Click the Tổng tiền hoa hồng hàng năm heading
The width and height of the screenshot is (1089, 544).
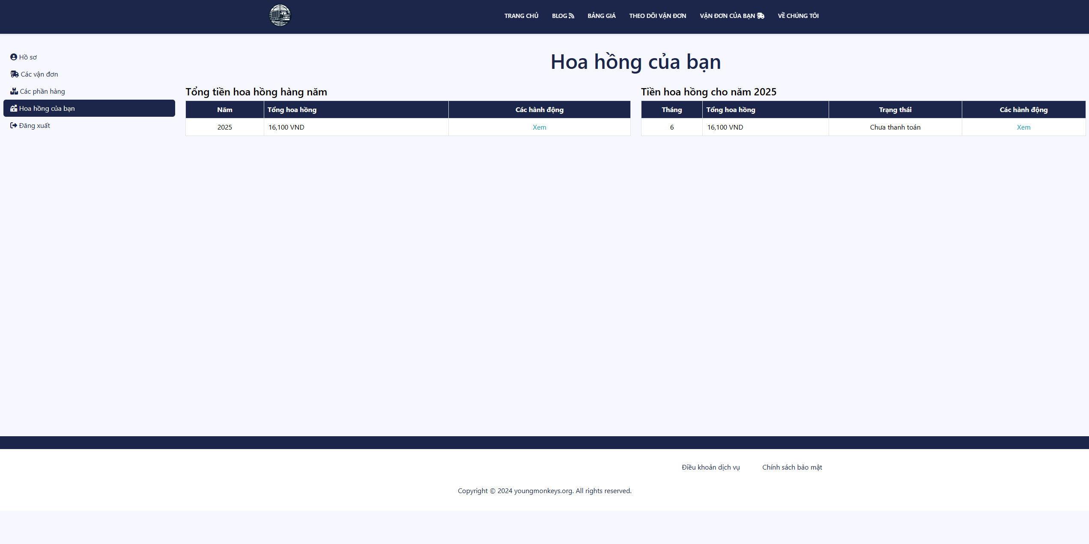(x=256, y=92)
